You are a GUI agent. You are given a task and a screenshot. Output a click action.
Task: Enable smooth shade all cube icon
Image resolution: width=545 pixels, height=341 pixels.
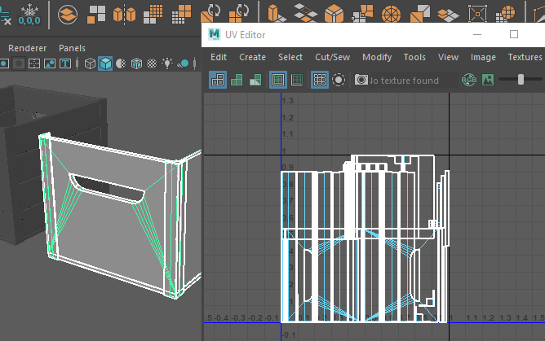(x=105, y=63)
